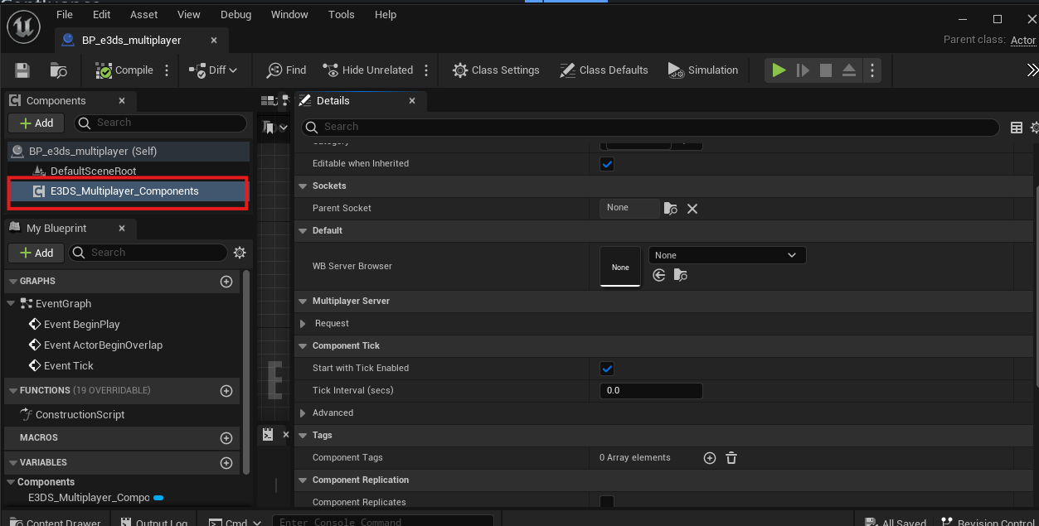Add a new function with plus icon
This screenshot has height=526, width=1039.
coord(226,391)
